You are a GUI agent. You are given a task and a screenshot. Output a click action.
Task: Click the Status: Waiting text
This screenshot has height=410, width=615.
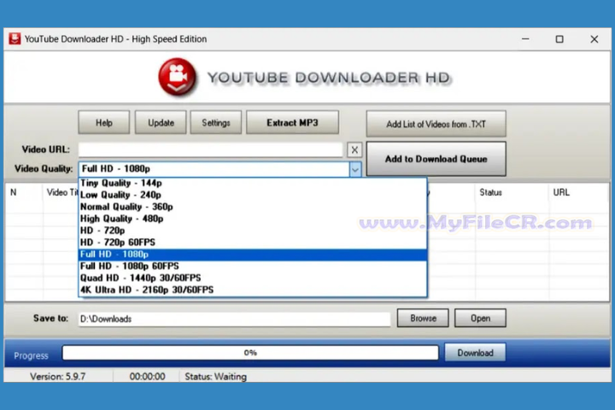coord(216,377)
